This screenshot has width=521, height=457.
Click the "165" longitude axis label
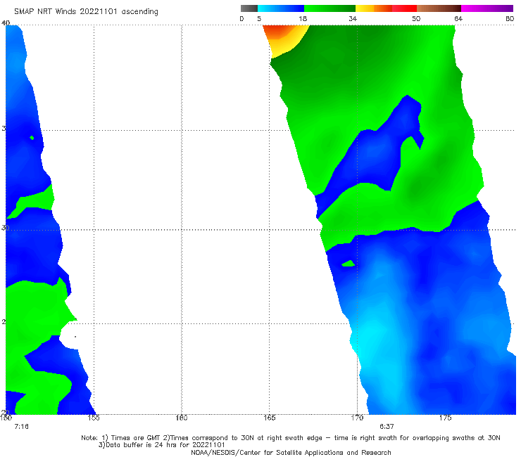pos(270,418)
